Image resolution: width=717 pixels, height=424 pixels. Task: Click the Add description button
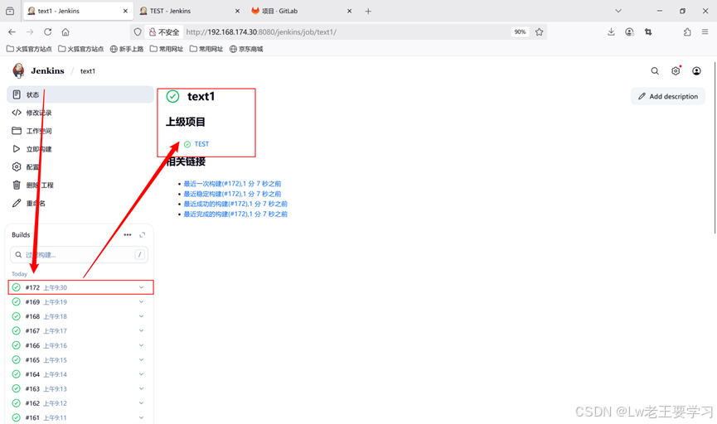667,96
